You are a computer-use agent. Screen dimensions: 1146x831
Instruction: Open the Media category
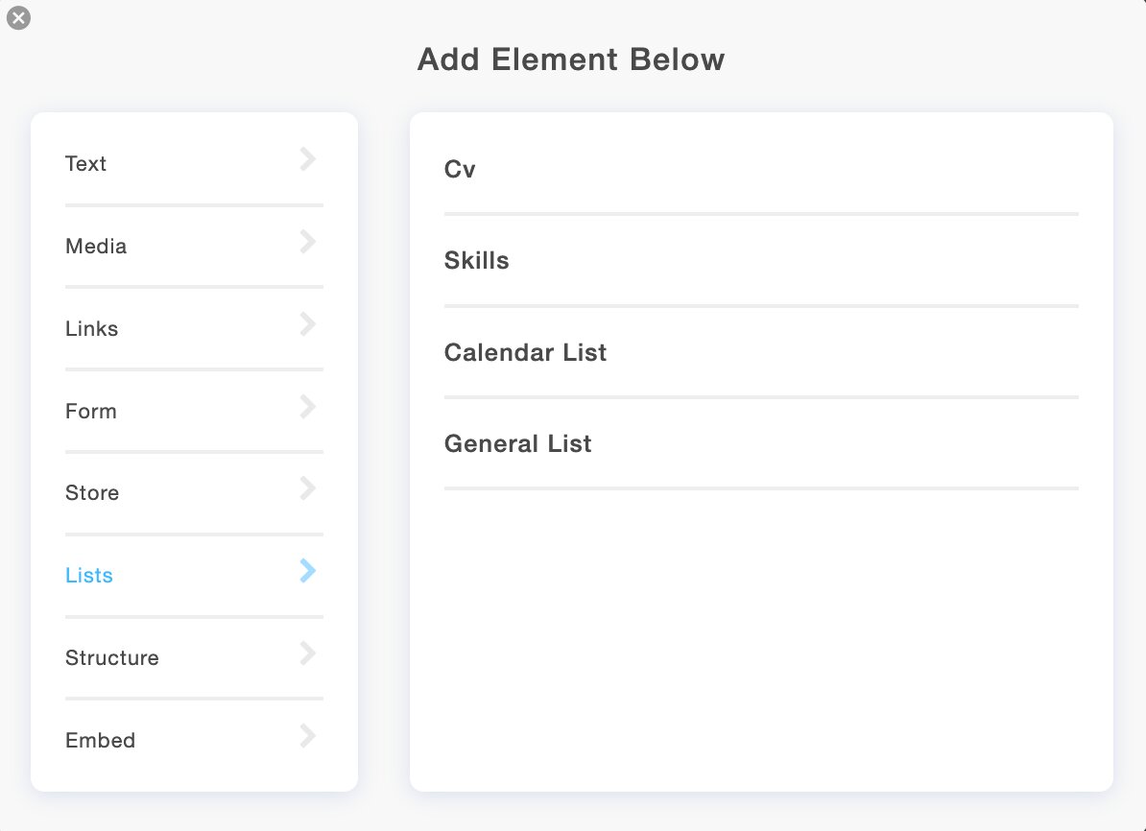[96, 247]
